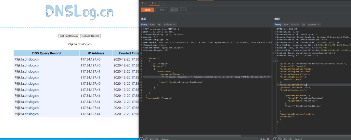
Task: Switch response view to Raw
Action: pos(286,24)
